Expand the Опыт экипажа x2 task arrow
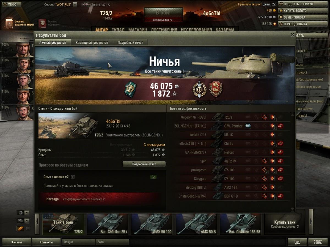 pos(73,177)
